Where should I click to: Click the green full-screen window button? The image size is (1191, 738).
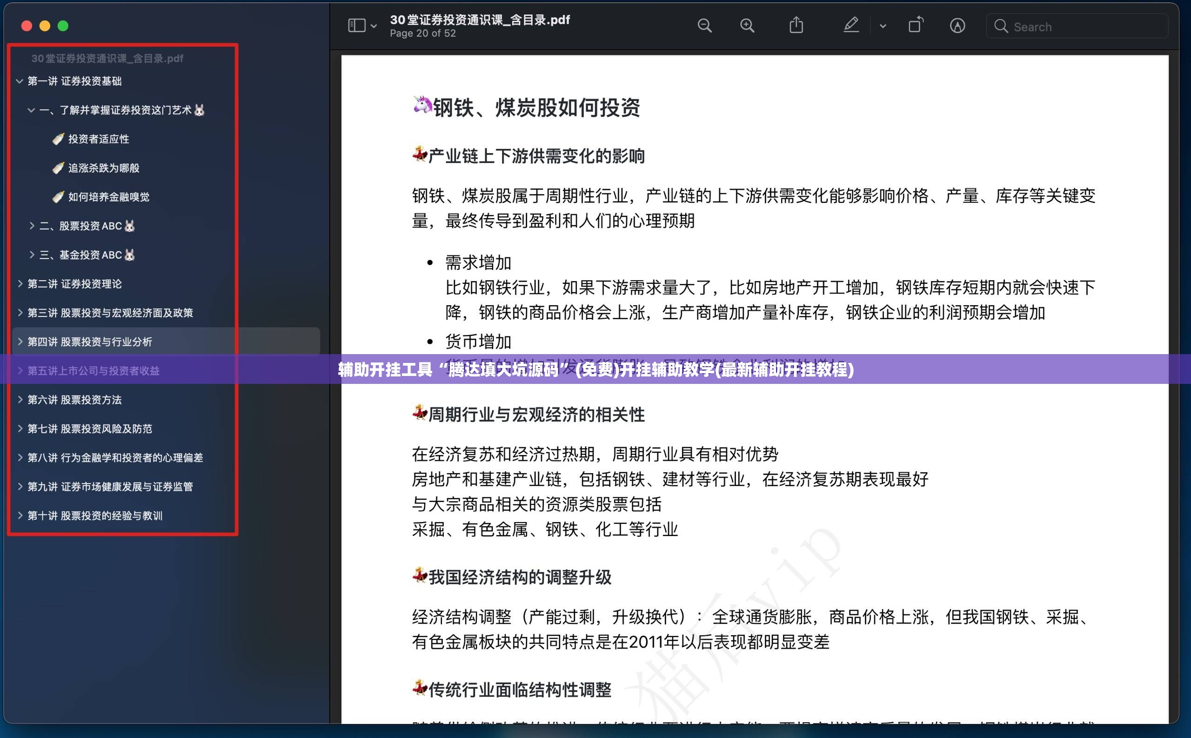(63, 26)
